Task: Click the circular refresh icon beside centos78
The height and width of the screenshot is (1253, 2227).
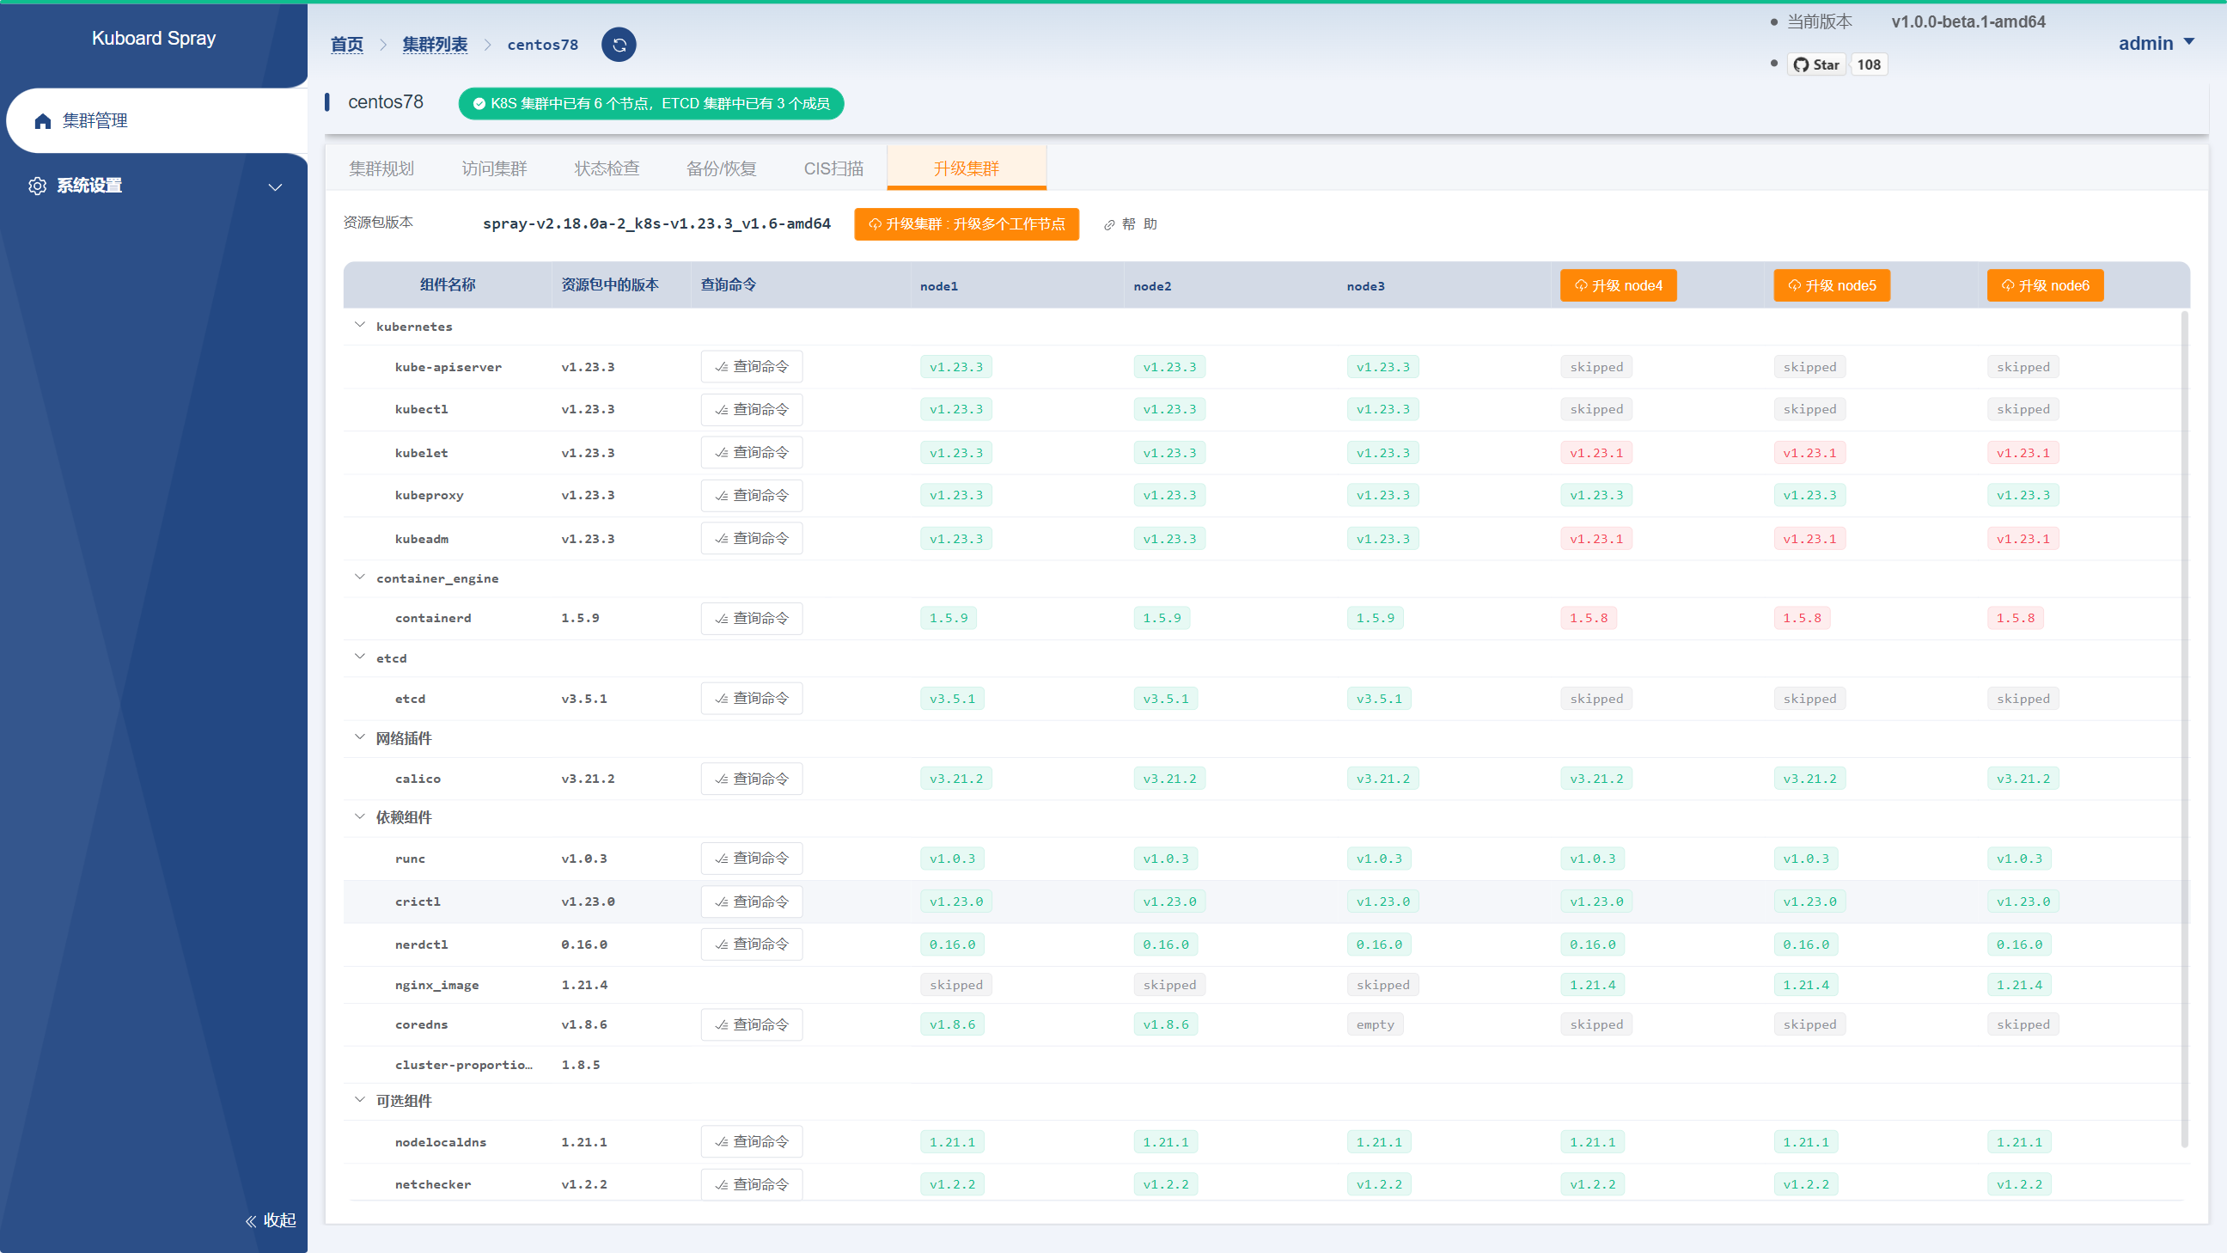Action: 618,45
